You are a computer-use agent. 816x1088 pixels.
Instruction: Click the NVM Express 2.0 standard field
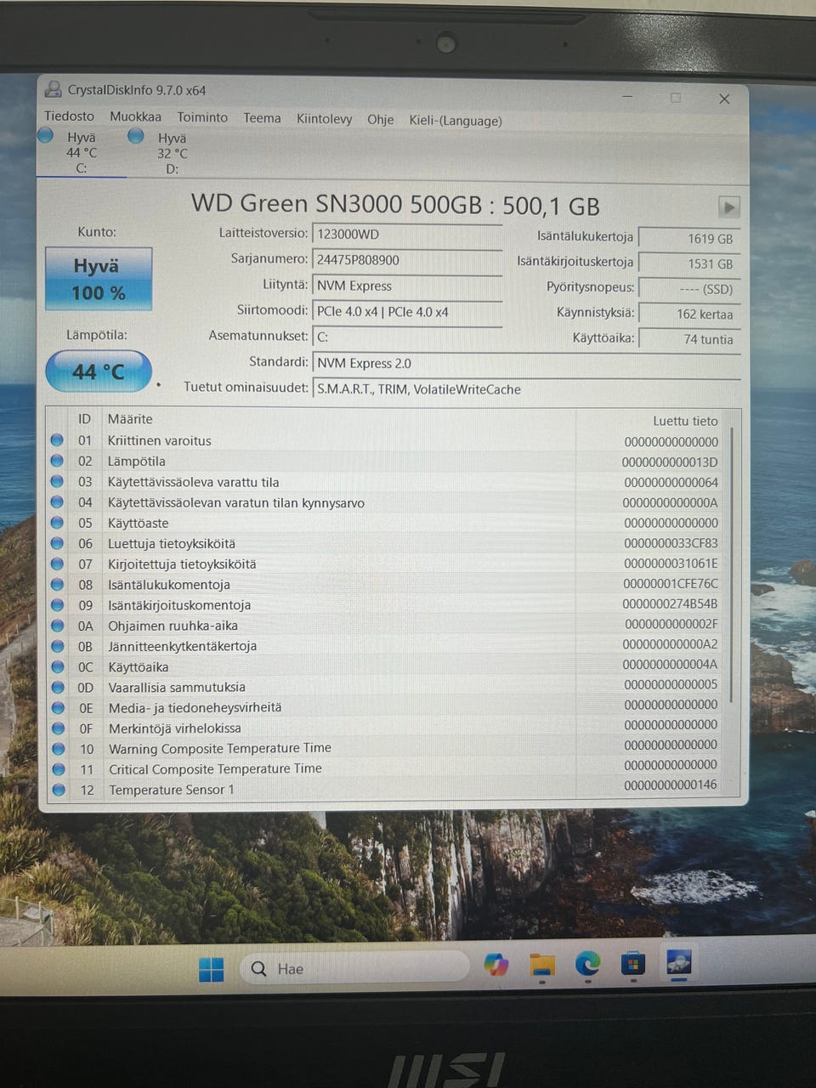click(x=526, y=364)
